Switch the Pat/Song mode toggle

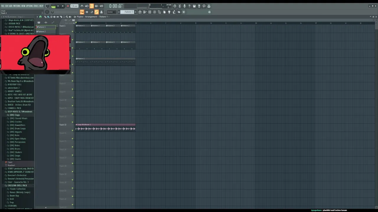pyautogui.click(x=53, y=6)
